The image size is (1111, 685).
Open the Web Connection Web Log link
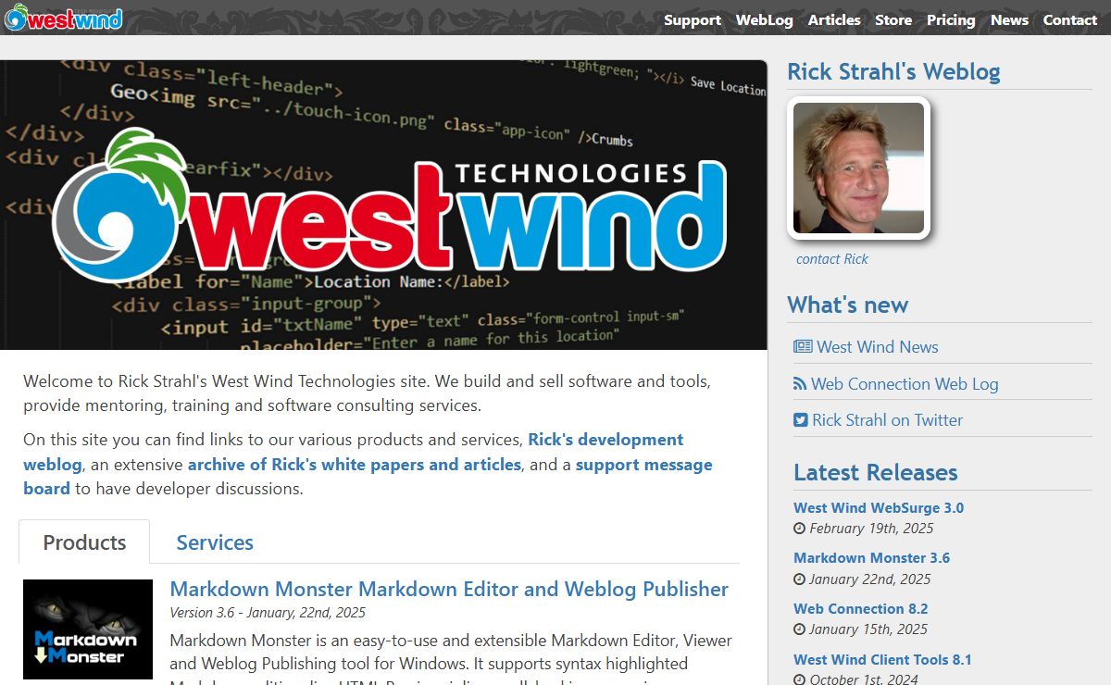905,384
